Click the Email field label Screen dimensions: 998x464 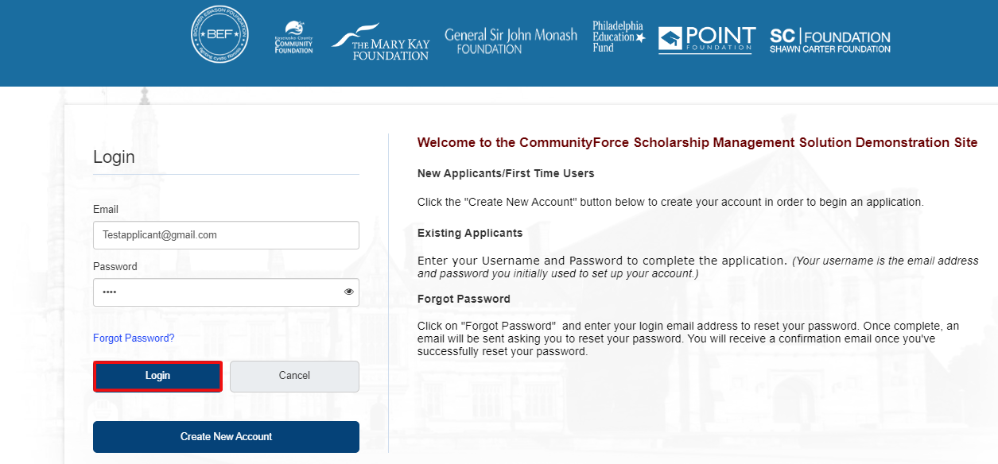click(x=106, y=210)
